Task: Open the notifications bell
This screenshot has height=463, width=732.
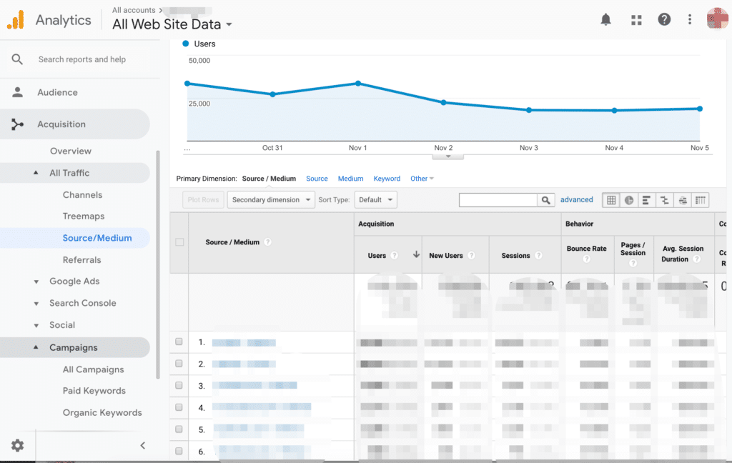Action: [605, 19]
